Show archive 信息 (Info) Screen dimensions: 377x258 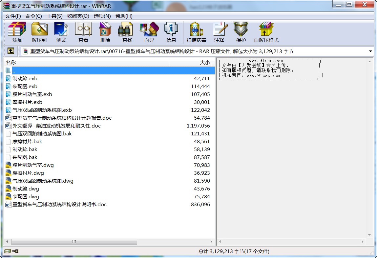[x=171, y=32]
